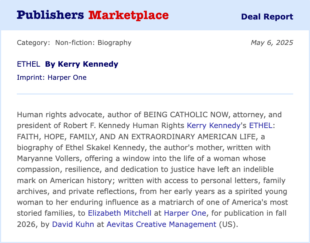Click the Publishers Marketplace logo

(x=93, y=15)
